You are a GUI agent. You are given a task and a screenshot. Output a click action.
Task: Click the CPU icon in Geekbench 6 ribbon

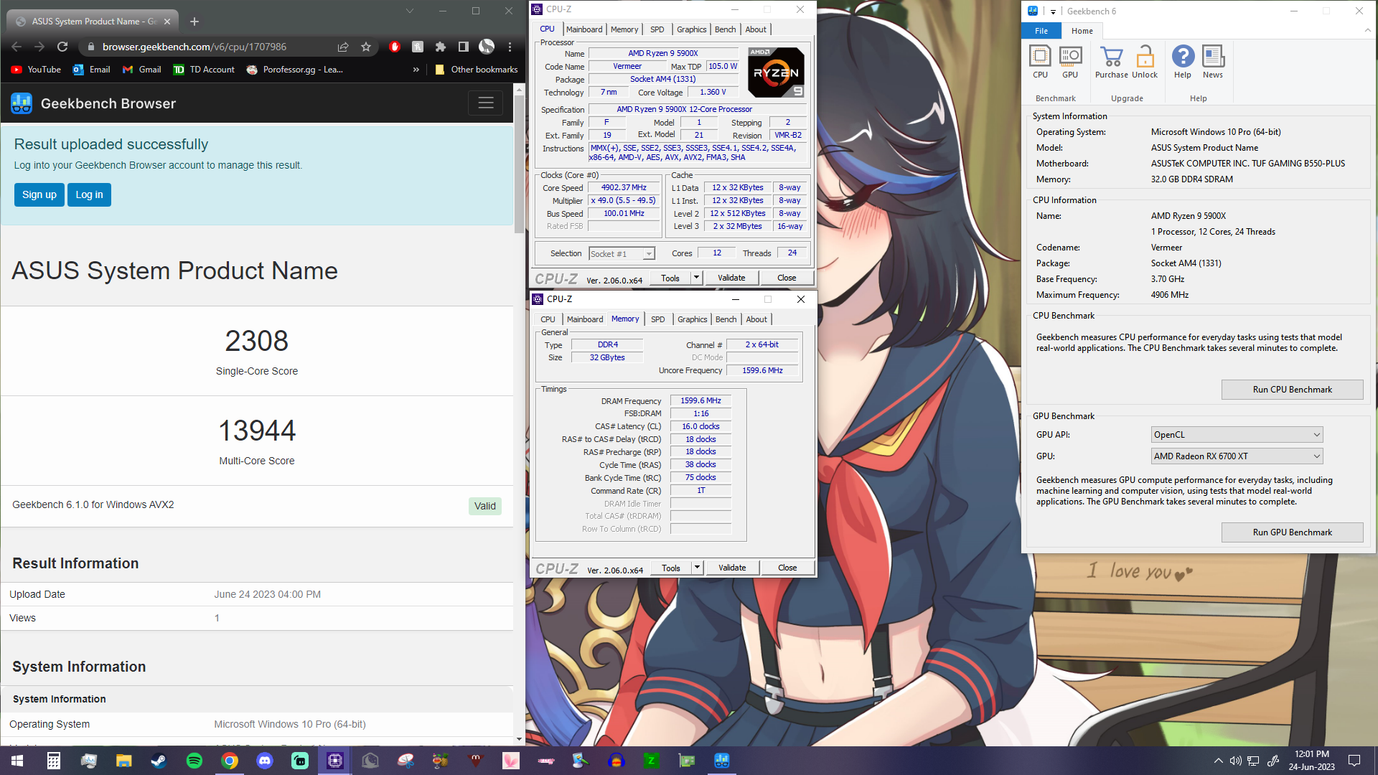(1040, 62)
